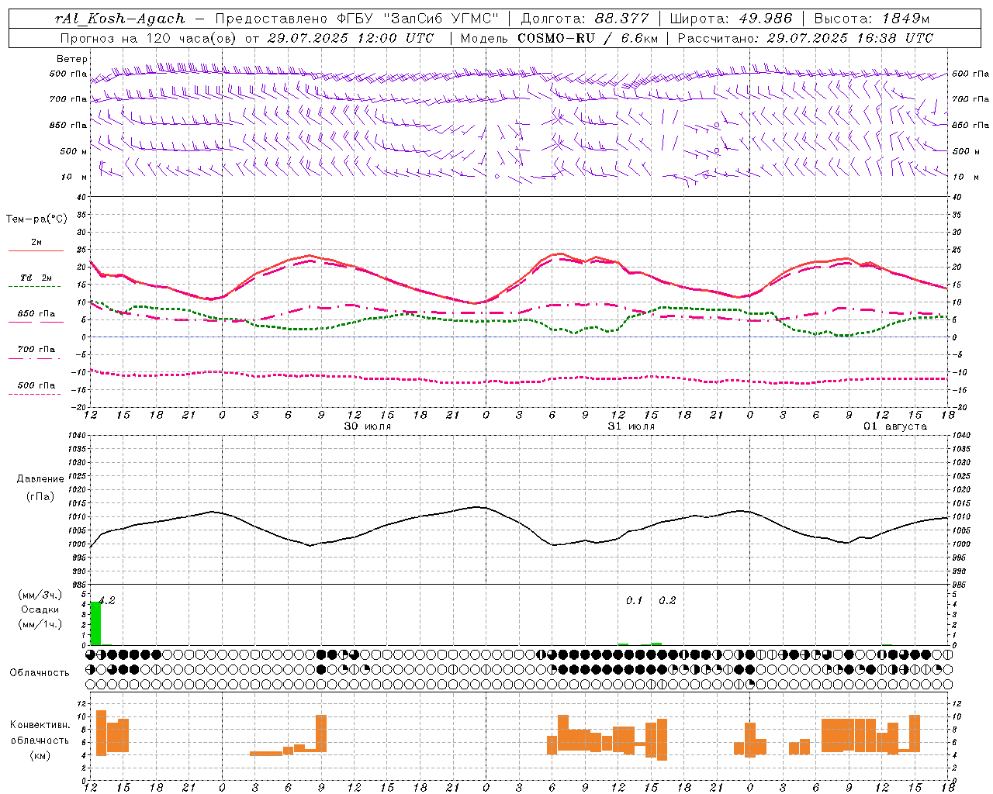Click the Ветер wind panel label

click(x=72, y=59)
